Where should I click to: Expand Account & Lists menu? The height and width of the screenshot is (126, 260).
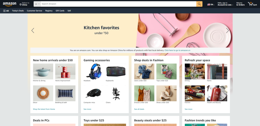pos(225,4)
